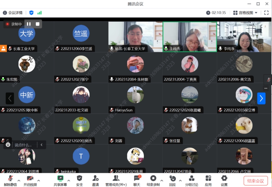Expand the arrow next to 共享屏幕

click(69, 180)
